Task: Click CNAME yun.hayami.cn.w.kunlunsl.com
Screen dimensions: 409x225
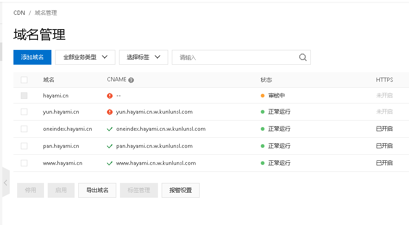Action: [x=154, y=112]
